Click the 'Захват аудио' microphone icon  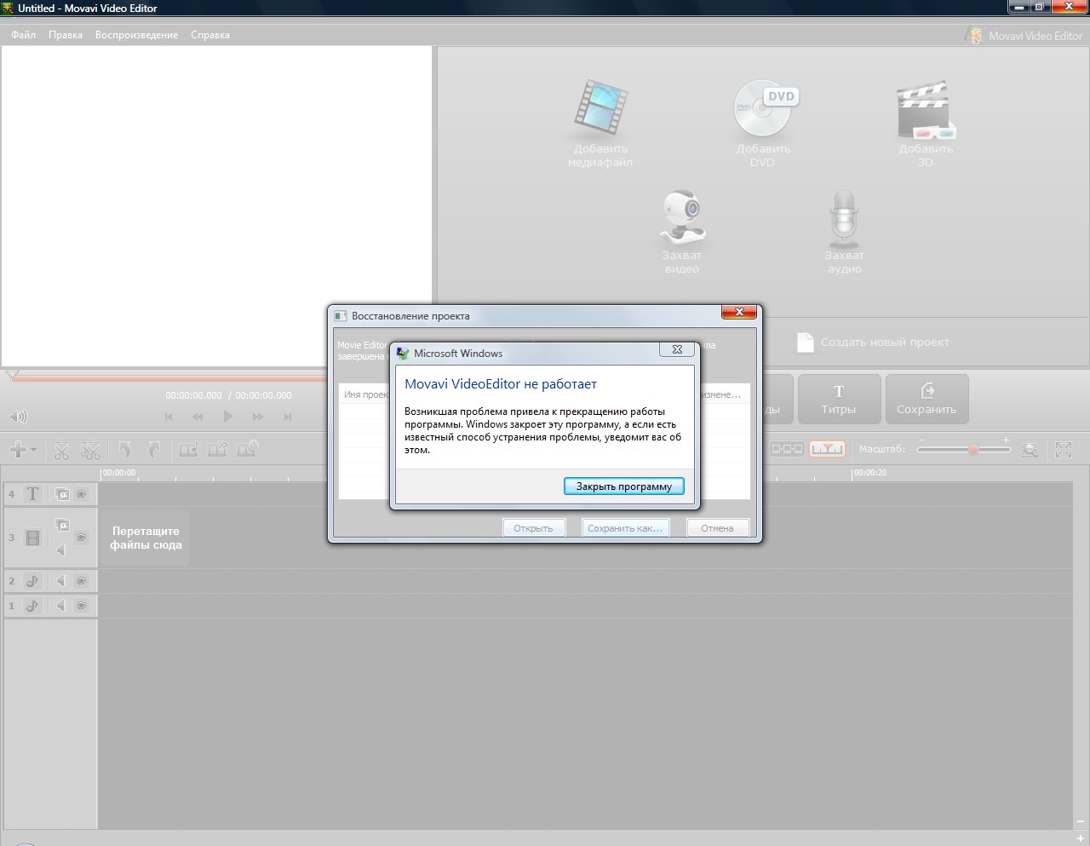(844, 217)
